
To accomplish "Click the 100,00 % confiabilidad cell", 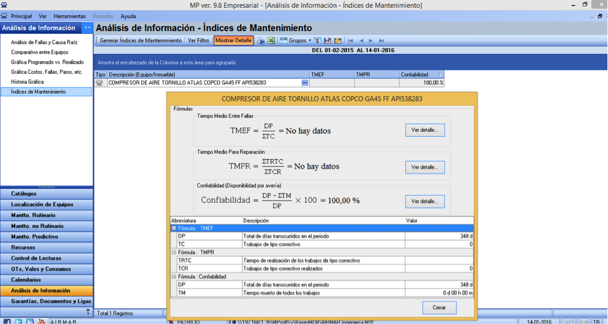I will coord(422,83).
